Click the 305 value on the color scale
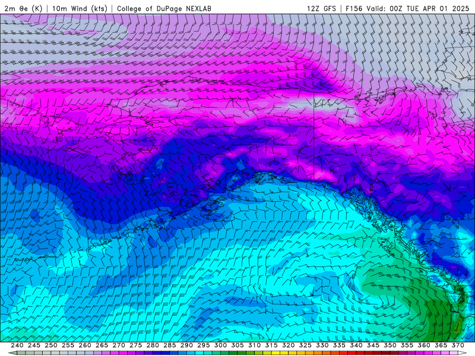475x356 pixels. (x=237, y=345)
